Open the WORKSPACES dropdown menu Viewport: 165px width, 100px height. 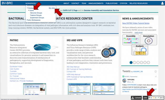point(31,3)
